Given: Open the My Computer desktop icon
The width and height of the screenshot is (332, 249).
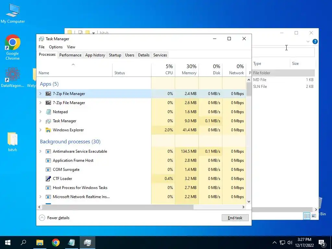Looking at the screenshot, I should tap(13, 14).
